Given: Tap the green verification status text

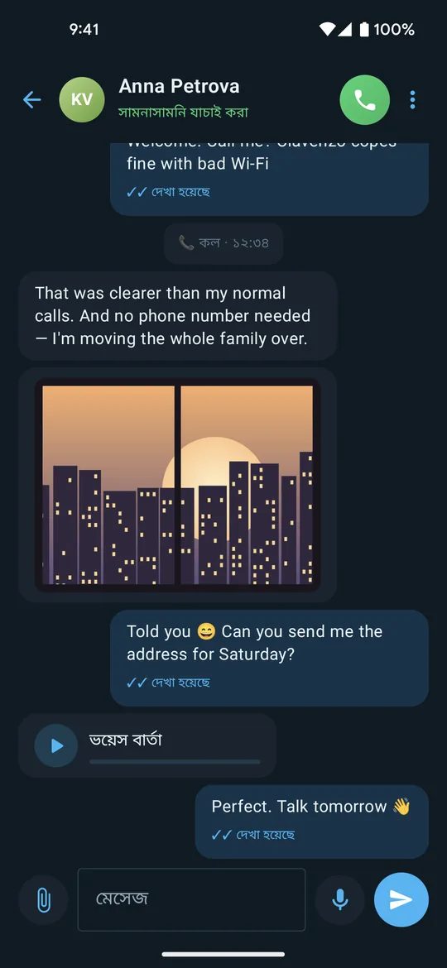Looking at the screenshot, I should 184,113.
